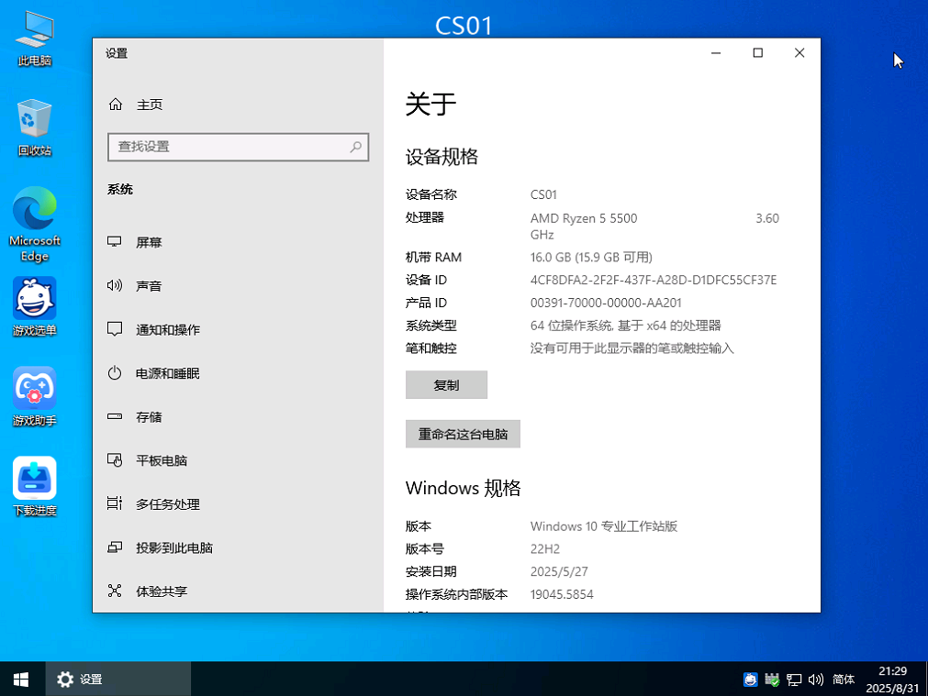Open the 游戏选单 desktop icon
This screenshot has width=928, height=696.
(34, 306)
